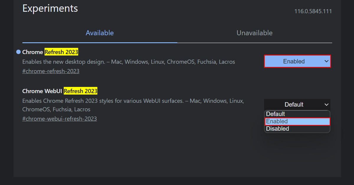This screenshot has height=185, width=354.
Task: Click the chevron arrow on the Default dropdown
Action: pos(326,105)
